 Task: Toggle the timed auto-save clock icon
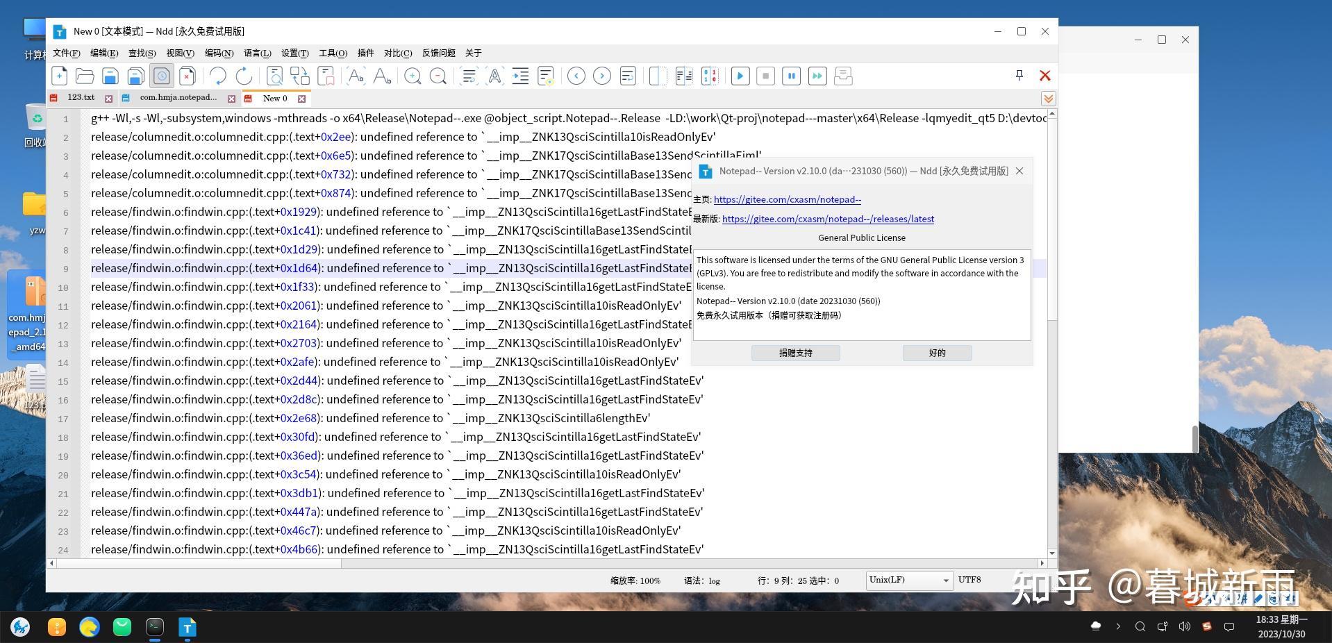pyautogui.click(x=162, y=76)
